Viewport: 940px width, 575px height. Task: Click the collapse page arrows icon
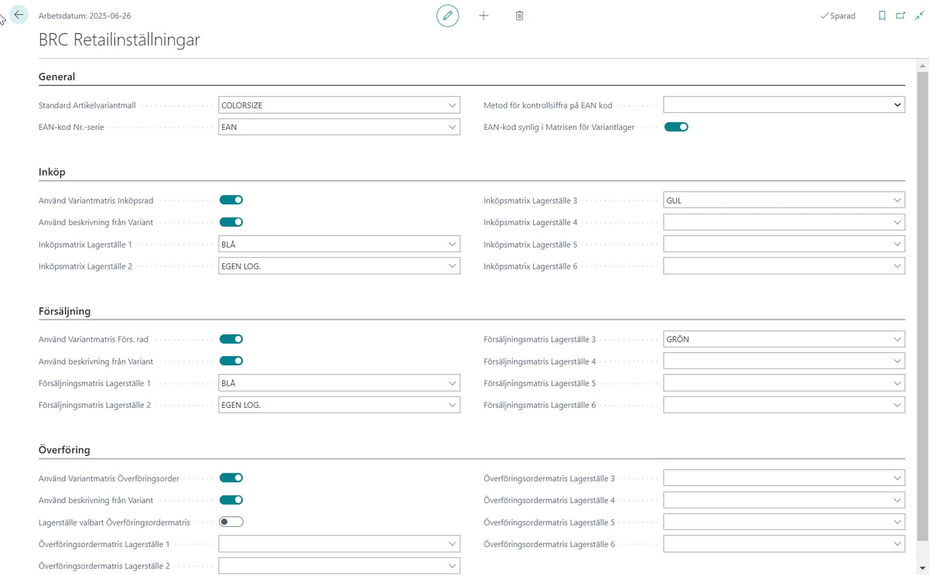click(920, 15)
